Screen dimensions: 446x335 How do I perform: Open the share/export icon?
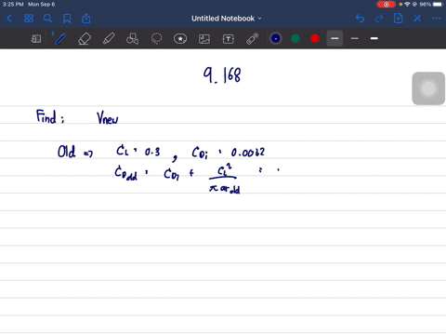pyautogui.click(x=86, y=19)
